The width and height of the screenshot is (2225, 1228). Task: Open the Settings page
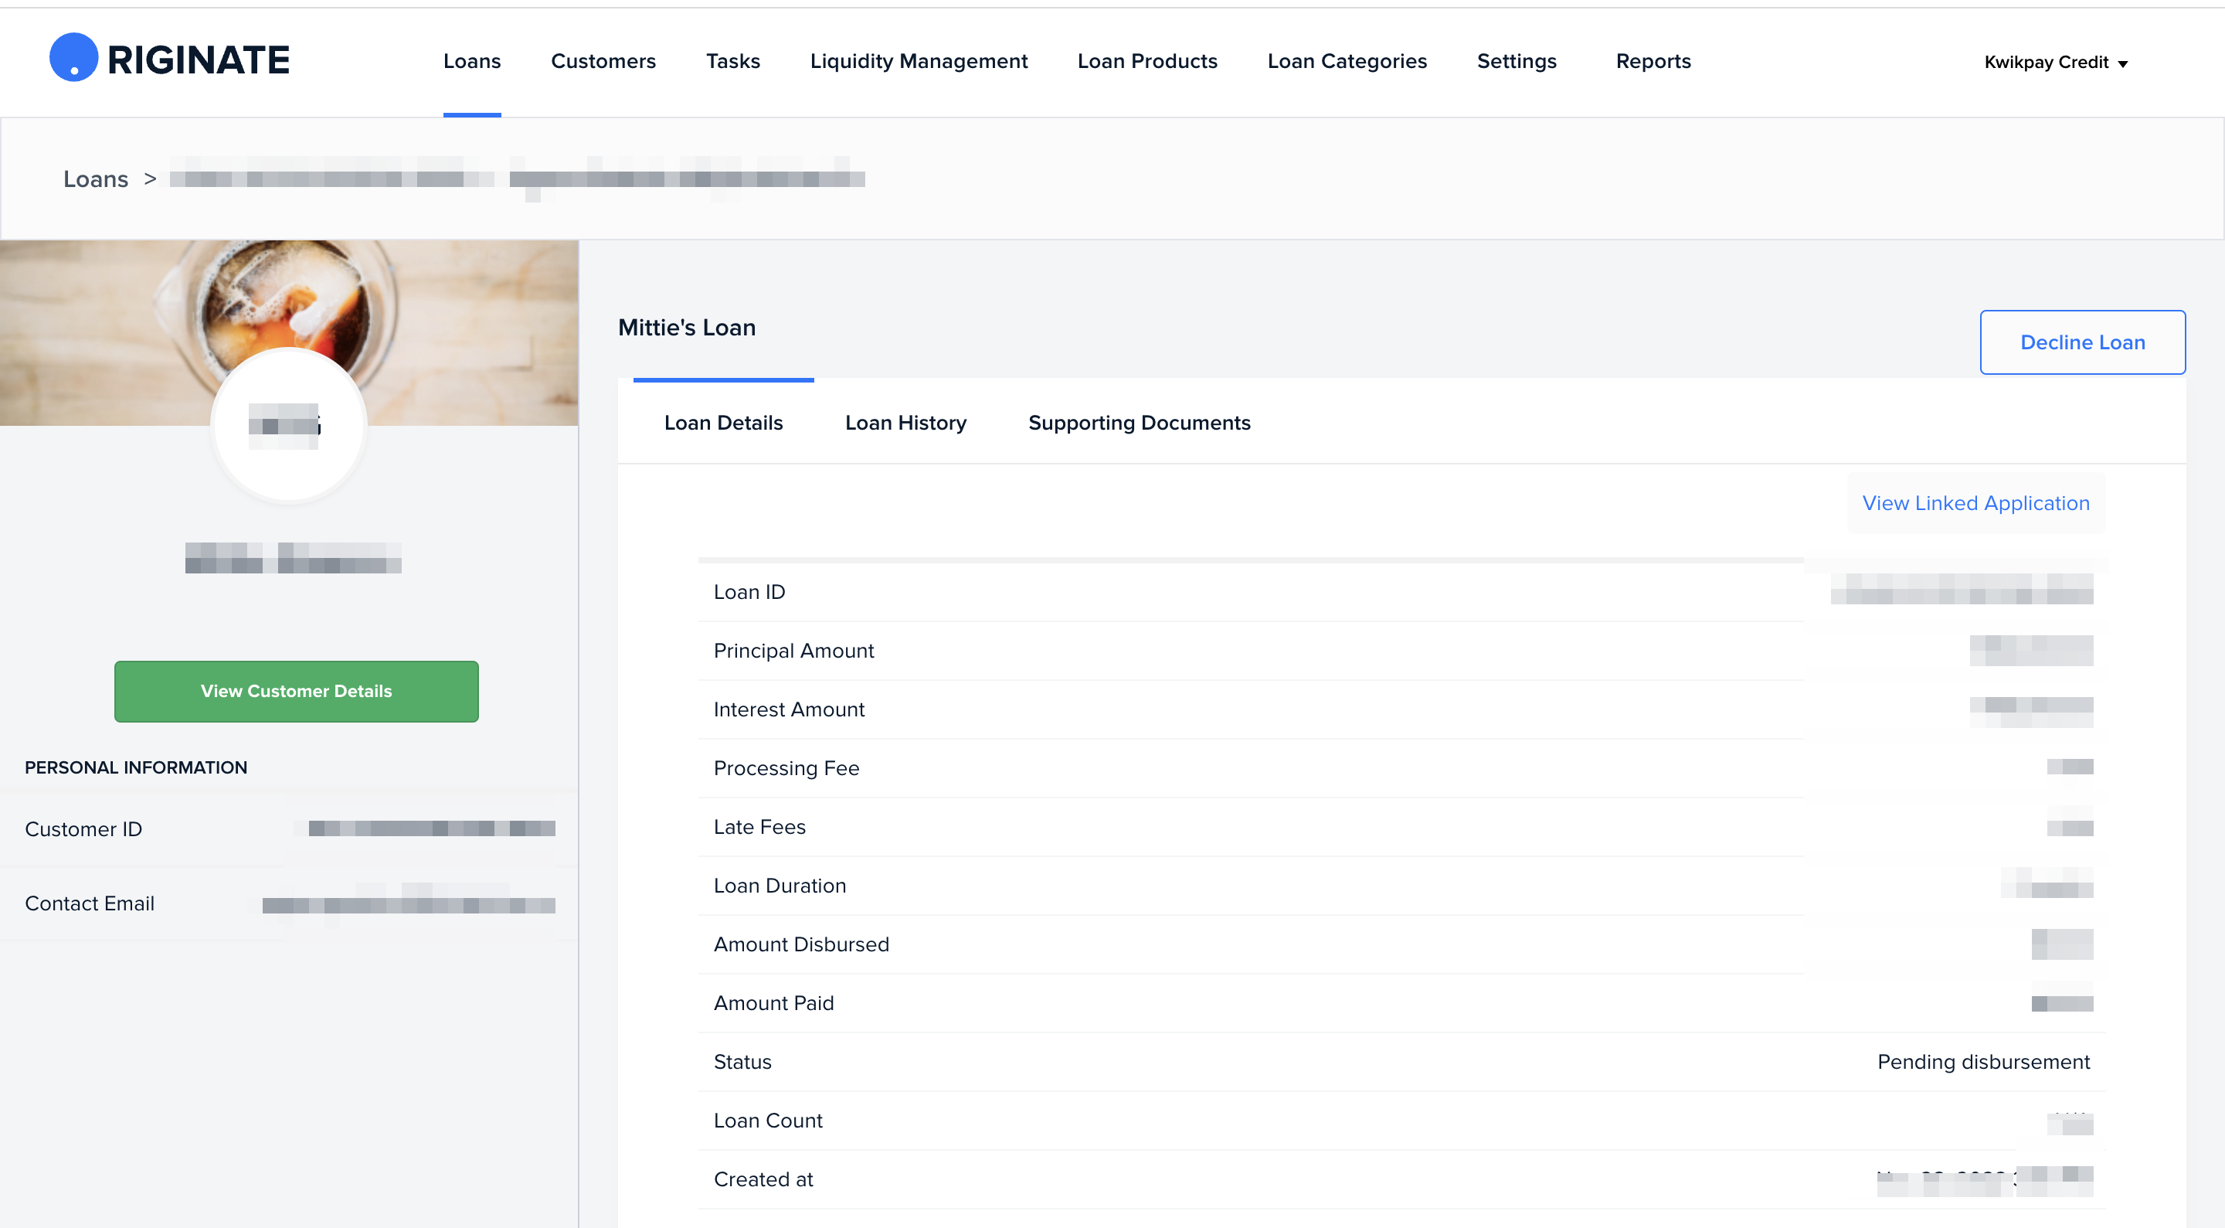[1516, 61]
